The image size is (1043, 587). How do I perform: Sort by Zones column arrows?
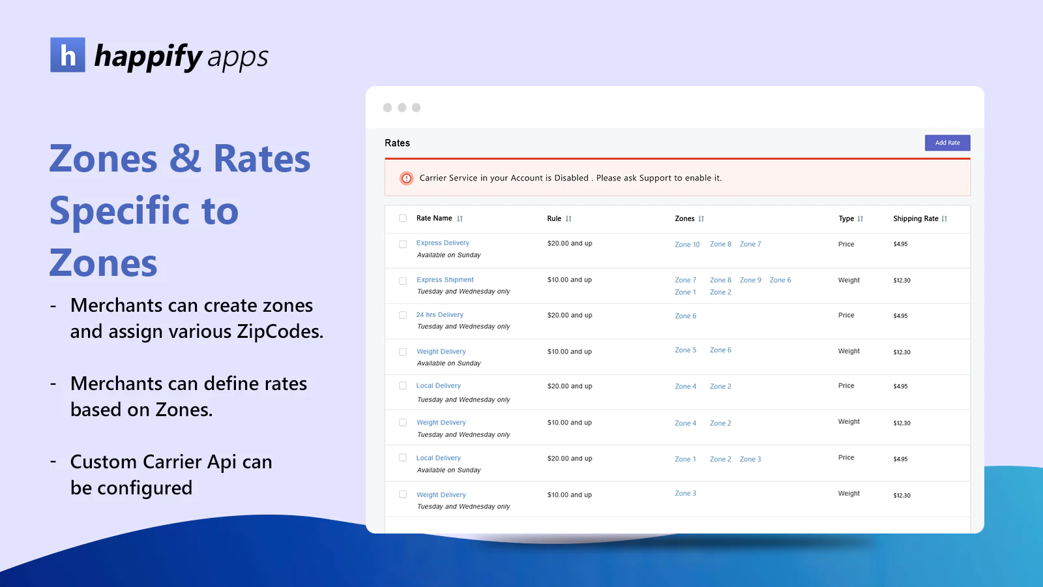coord(701,219)
